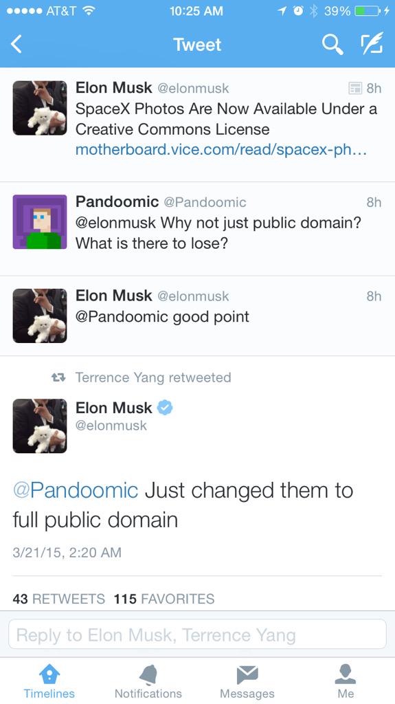
Task: Open the article summary card icon
Action: [x=356, y=88]
